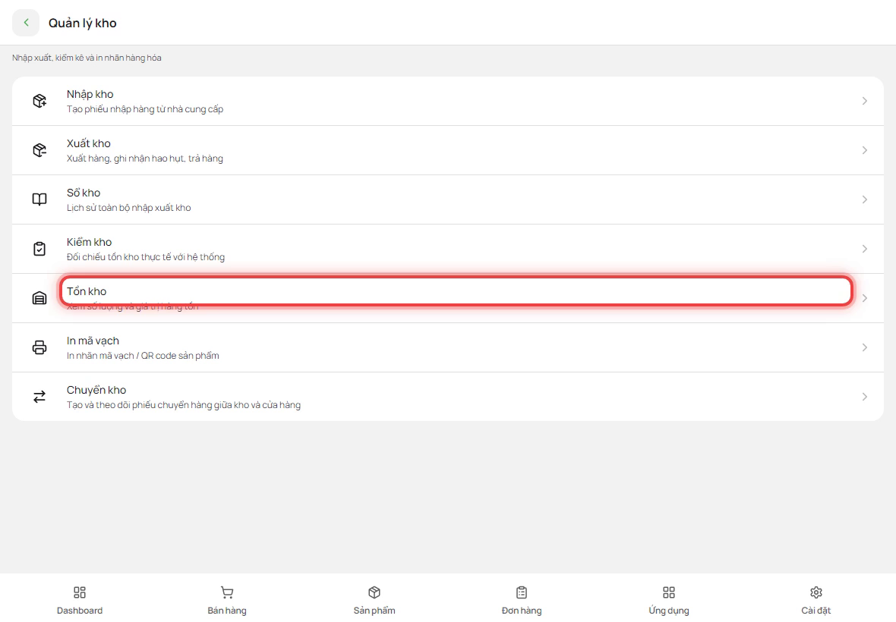Click 'Lịch sử toàn bộ nhập xuất kho'

[x=128, y=208]
